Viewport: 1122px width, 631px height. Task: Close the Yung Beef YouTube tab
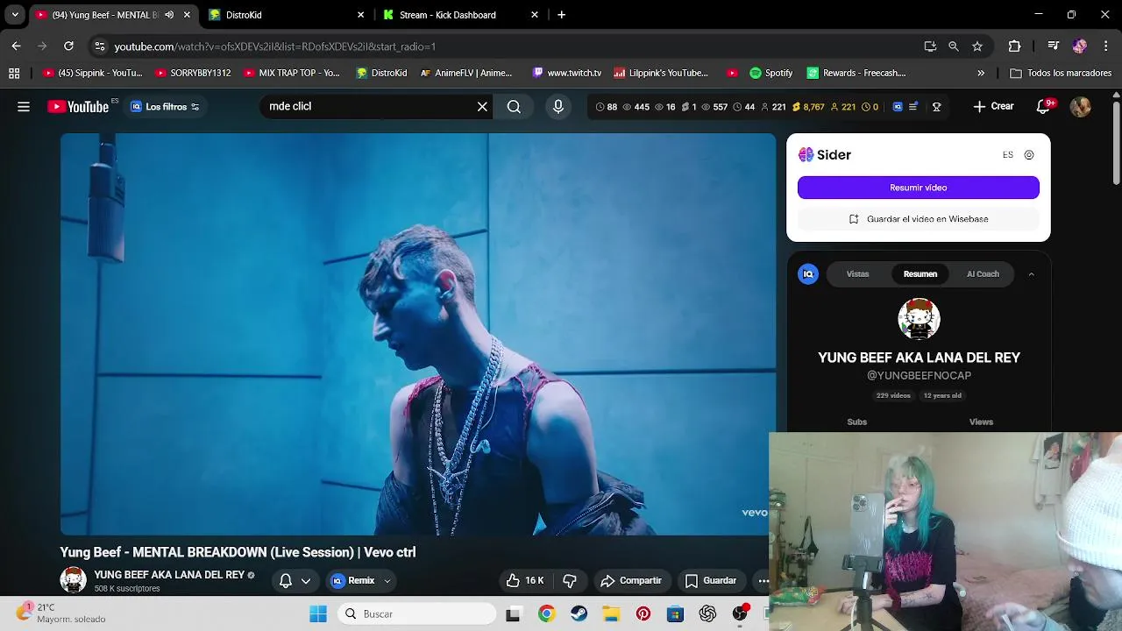pyautogui.click(x=187, y=15)
